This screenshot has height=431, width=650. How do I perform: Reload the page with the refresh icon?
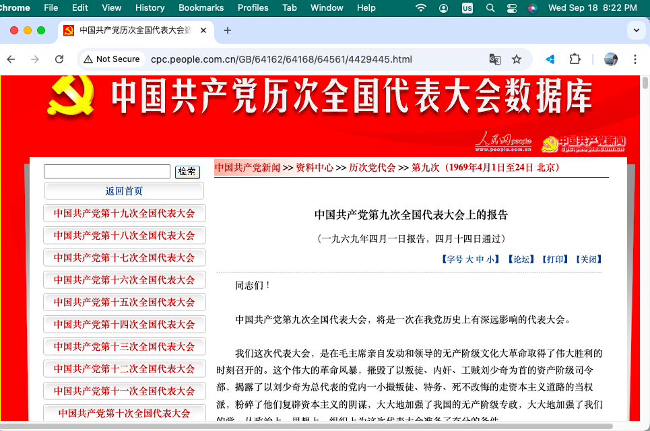59,59
